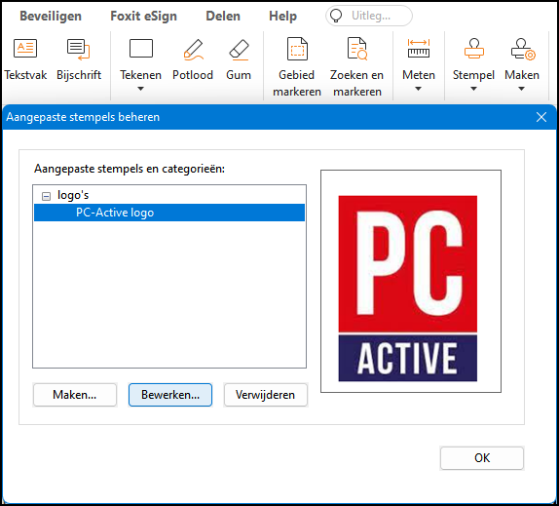Image resolution: width=559 pixels, height=506 pixels.
Task: Select the PC-Active logo stamp entry
Action: (169, 213)
